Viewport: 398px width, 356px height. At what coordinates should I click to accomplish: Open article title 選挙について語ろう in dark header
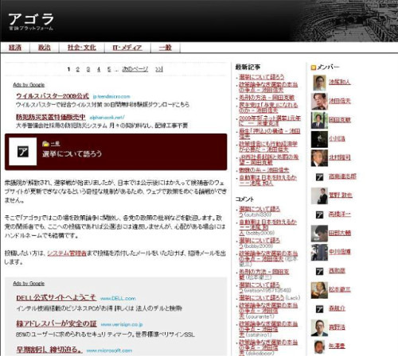click(72, 154)
